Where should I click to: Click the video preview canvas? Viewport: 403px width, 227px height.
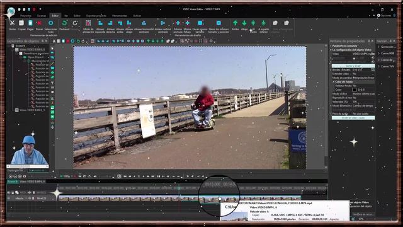[190, 108]
